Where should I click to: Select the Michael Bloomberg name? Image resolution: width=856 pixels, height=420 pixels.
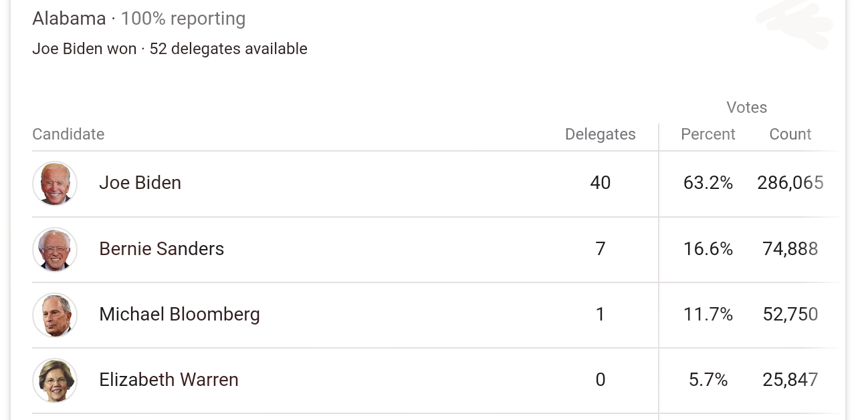pos(179,314)
